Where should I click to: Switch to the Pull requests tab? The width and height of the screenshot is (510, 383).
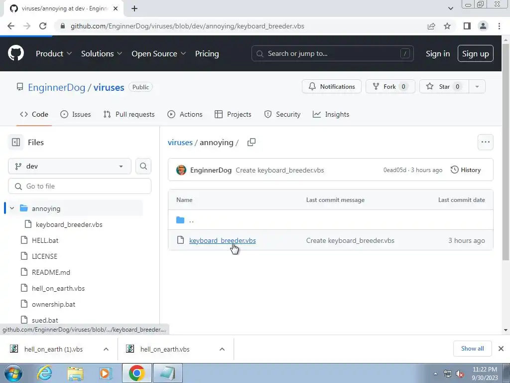tap(129, 114)
